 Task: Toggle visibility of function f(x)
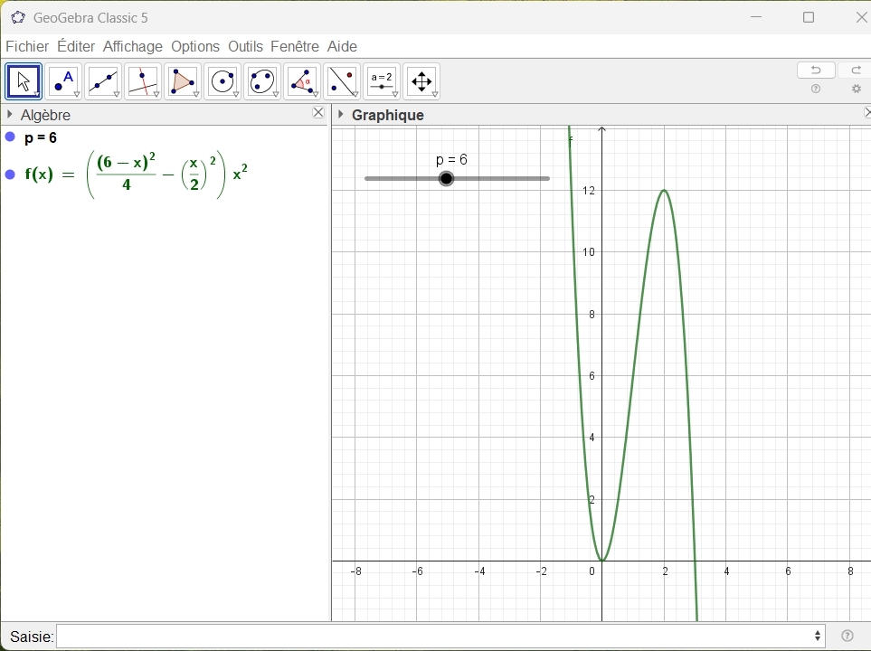click(x=10, y=175)
